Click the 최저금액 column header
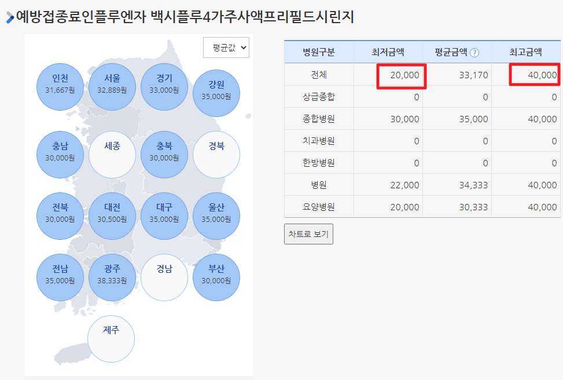This screenshot has width=563, height=380. coord(388,53)
